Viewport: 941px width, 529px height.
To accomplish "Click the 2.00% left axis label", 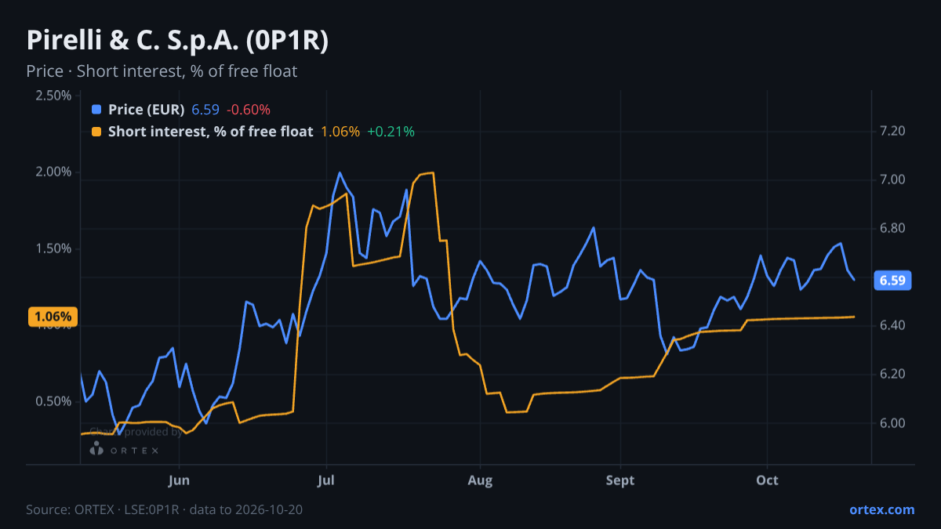I will click(x=53, y=172).
